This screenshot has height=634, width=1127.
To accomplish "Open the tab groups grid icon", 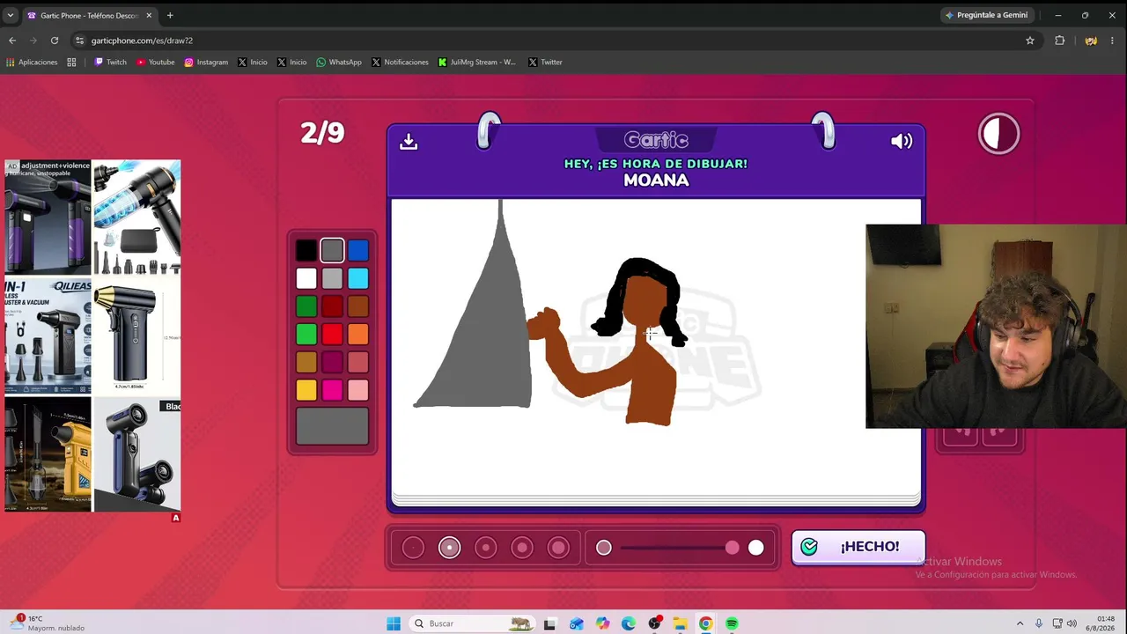I will [x=71, y=63].
